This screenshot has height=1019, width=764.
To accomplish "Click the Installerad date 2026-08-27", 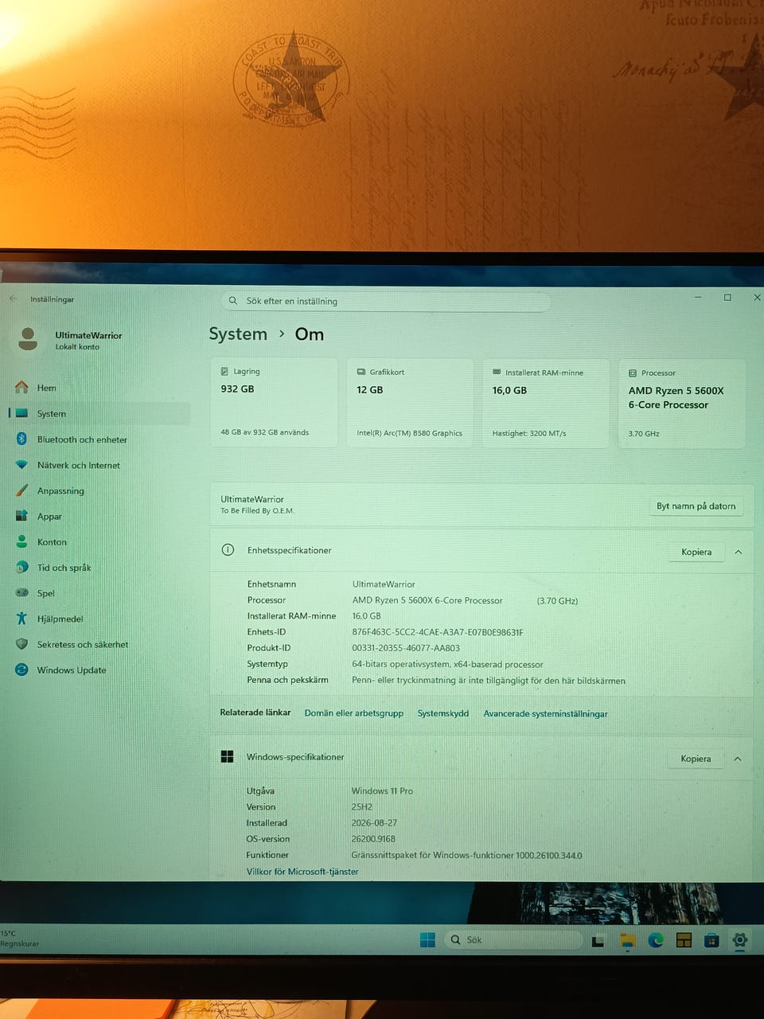I will coord(374,823).
